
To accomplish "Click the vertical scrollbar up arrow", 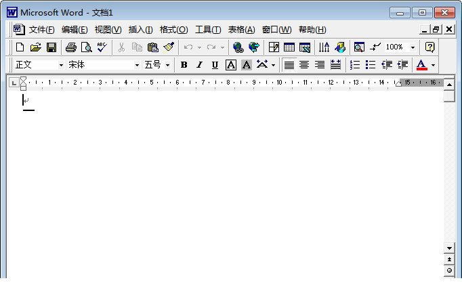I will (449, 85).
